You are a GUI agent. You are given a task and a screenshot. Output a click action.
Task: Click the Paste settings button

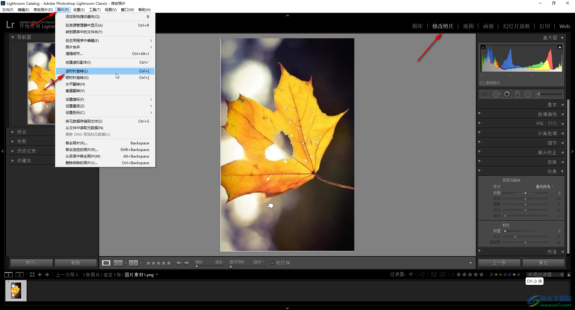tap(75, 263)
